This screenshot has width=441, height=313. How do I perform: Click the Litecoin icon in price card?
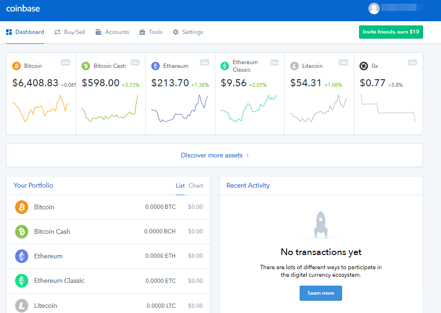click(294, 66)
